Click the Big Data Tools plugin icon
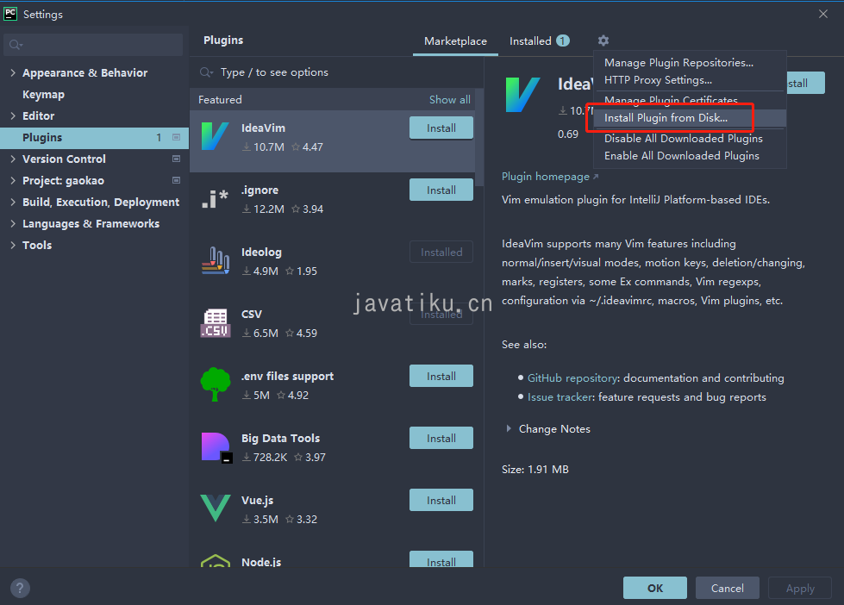 [216, 446]
